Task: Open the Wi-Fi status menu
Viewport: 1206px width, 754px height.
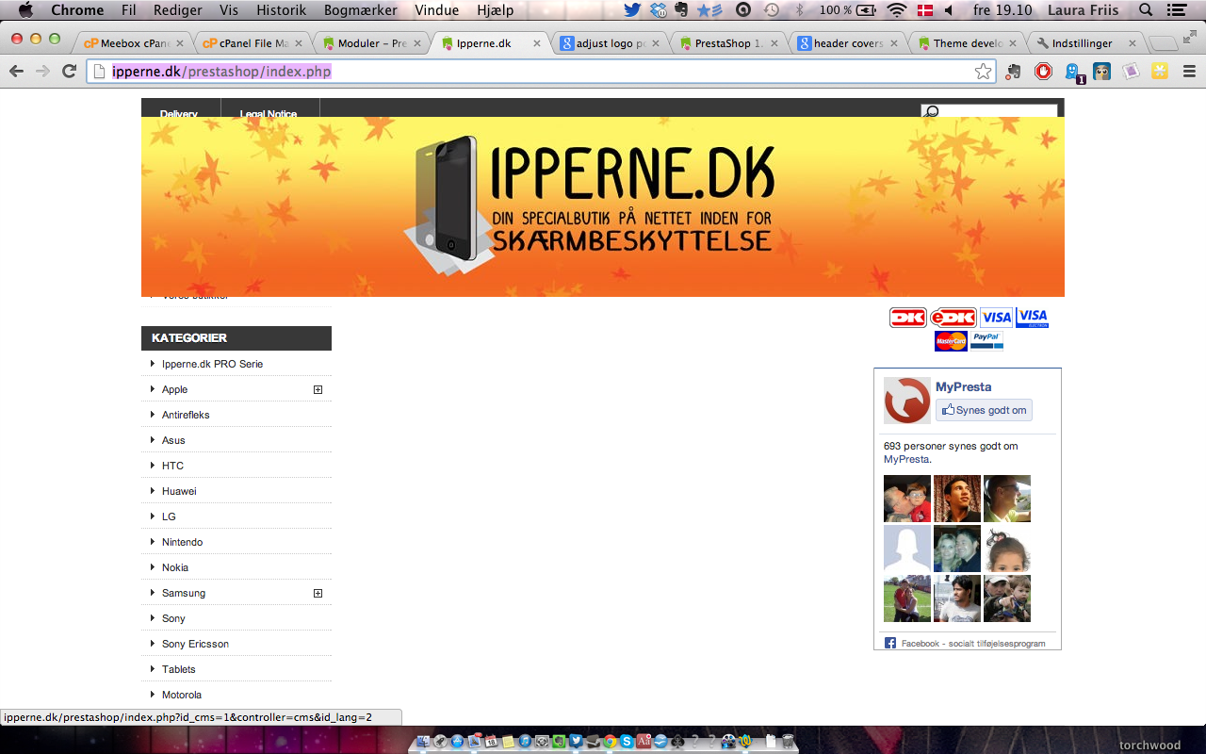Action: 896,10
